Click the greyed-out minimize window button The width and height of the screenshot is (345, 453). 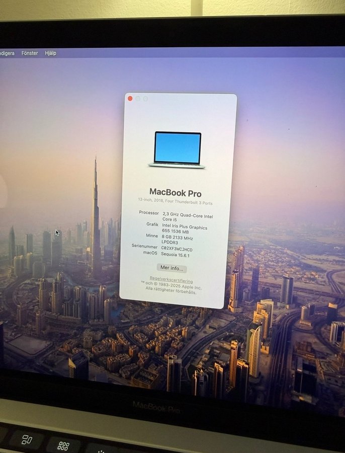138,99
